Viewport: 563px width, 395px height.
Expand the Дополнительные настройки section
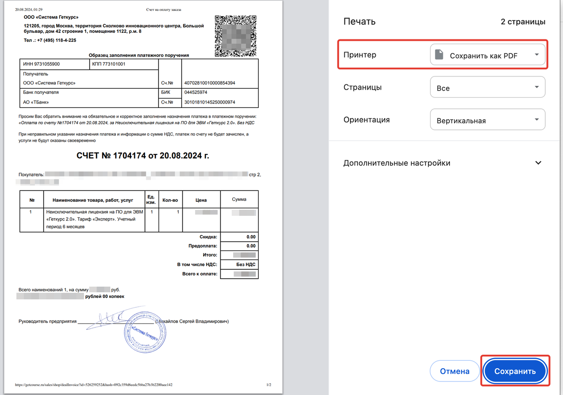[538, 163]
